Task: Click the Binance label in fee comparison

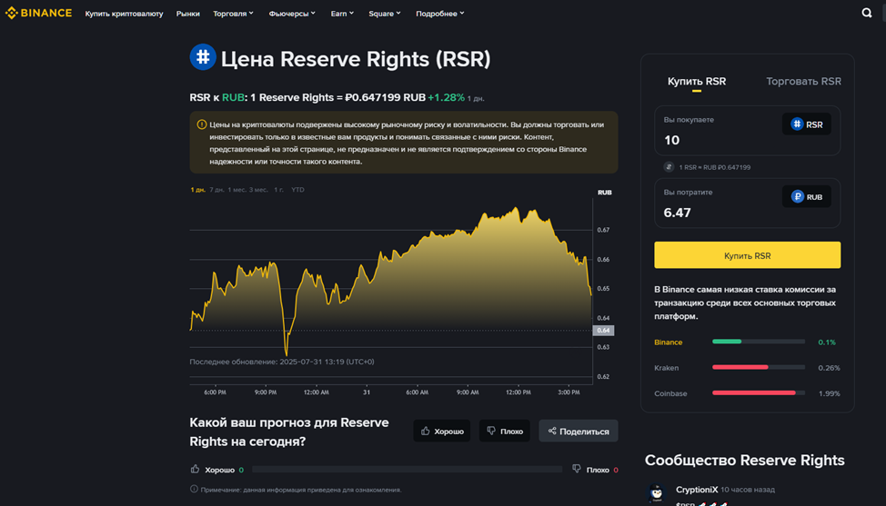Action: [668, 342]
